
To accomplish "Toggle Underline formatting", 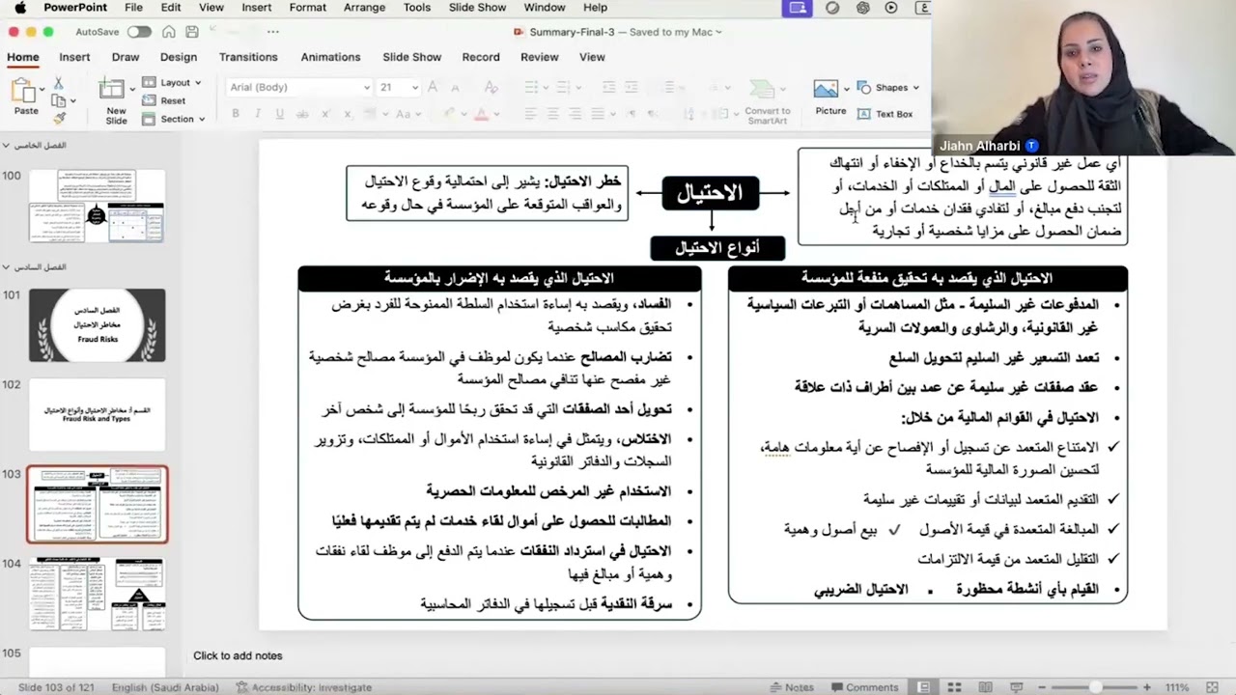I will coord(280,114).
